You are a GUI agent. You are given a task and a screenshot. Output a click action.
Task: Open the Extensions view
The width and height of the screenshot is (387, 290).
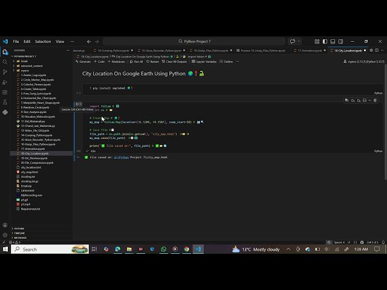pyautogui.click(x=5, y=92)
